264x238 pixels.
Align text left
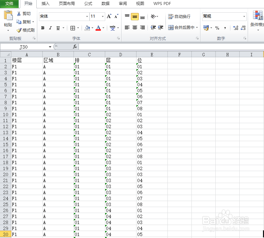point(127,27)
